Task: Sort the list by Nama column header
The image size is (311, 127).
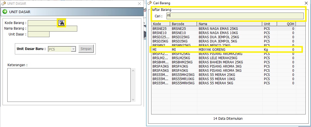Action: coord(229,24)
